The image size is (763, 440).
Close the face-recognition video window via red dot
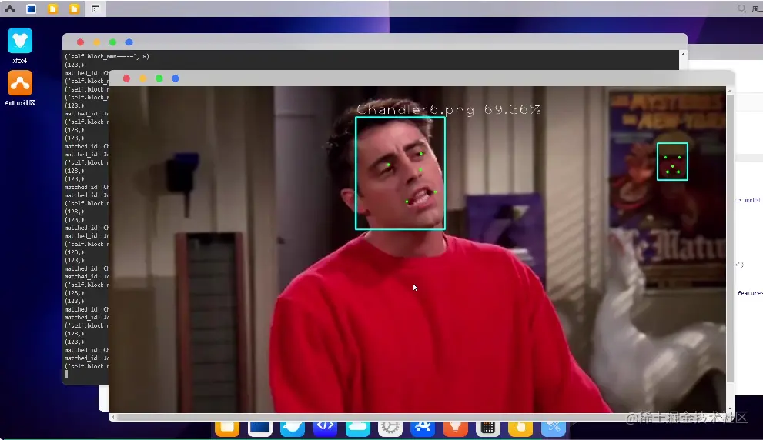126,78
